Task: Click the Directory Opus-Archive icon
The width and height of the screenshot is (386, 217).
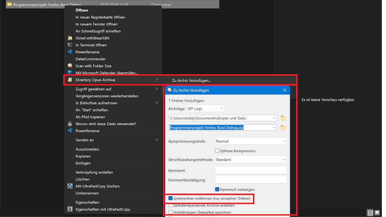Action: (70, 80)
